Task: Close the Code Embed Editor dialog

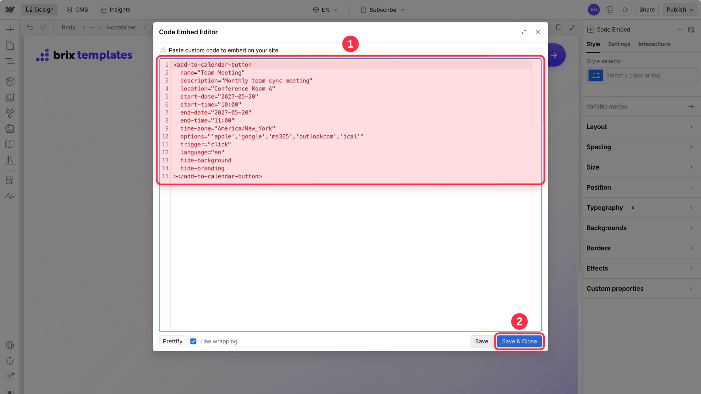Action: point(538,32)
